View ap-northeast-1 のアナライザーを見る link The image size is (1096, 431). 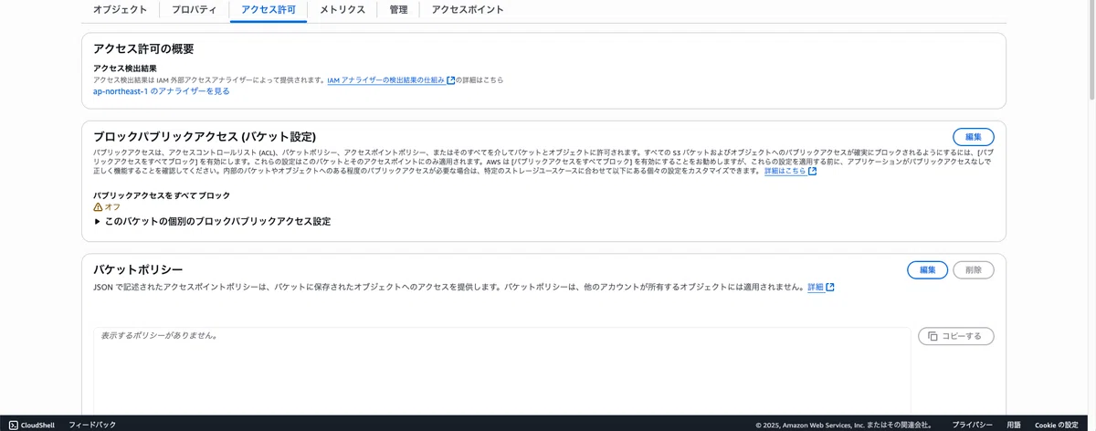162,91
